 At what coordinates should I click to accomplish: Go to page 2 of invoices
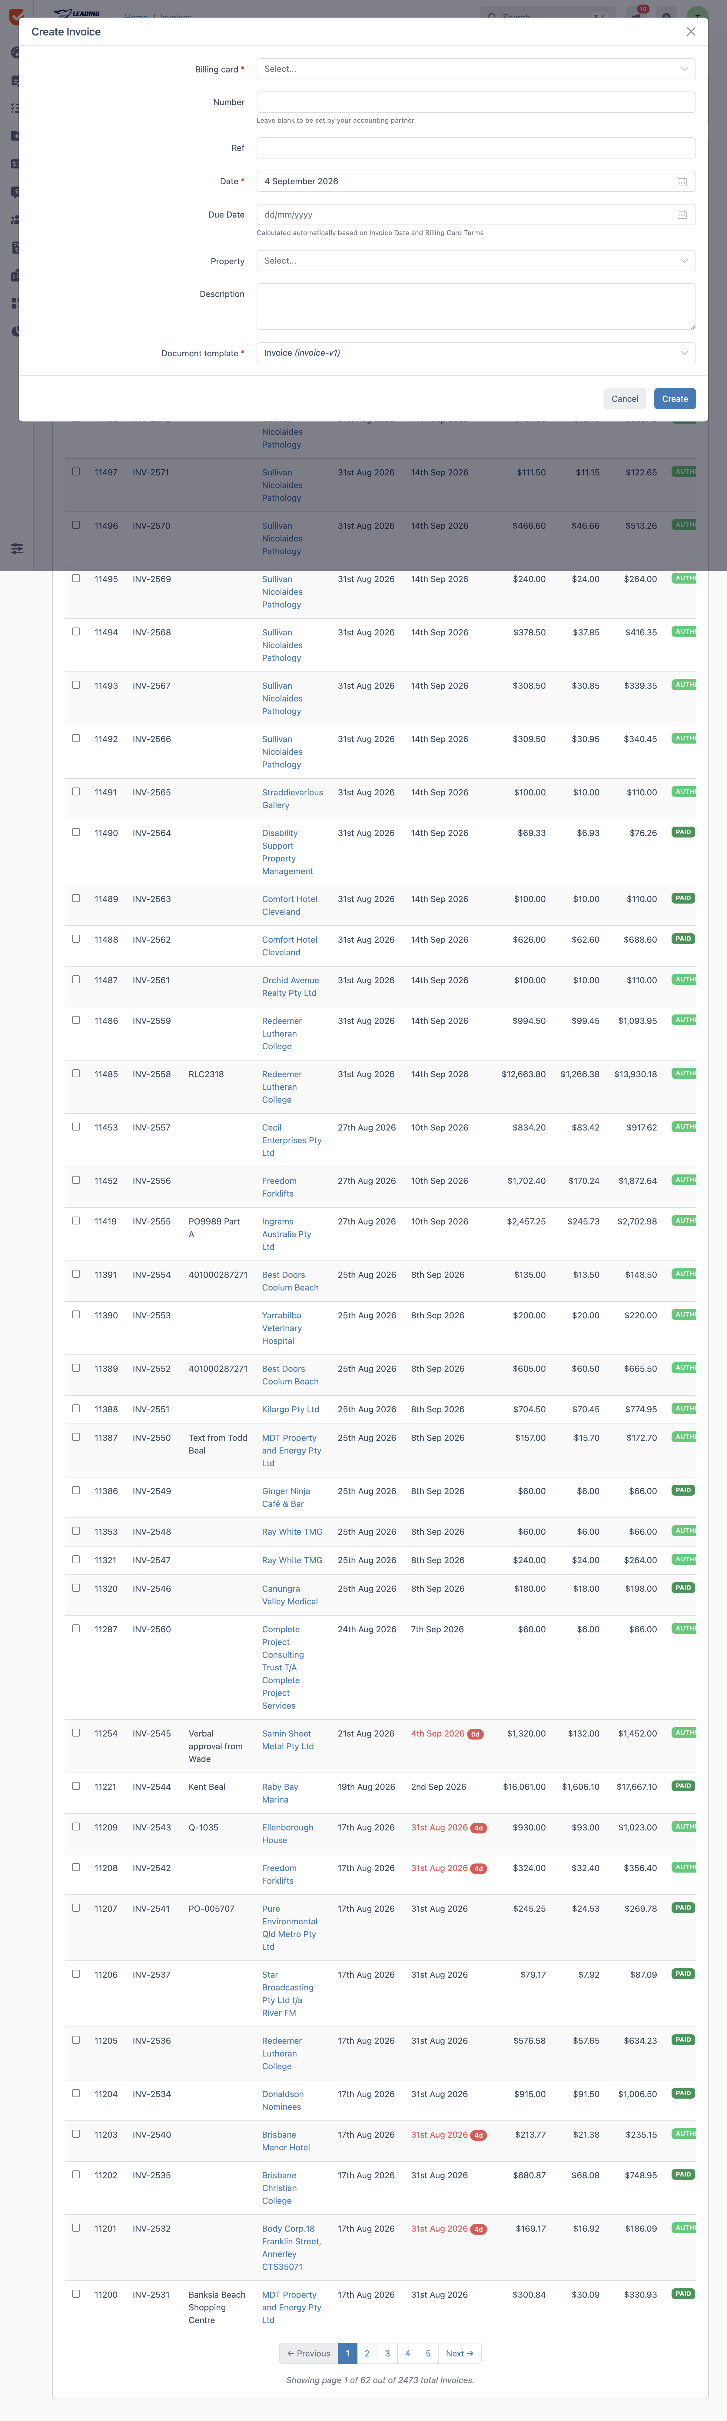click(367, 2353)
